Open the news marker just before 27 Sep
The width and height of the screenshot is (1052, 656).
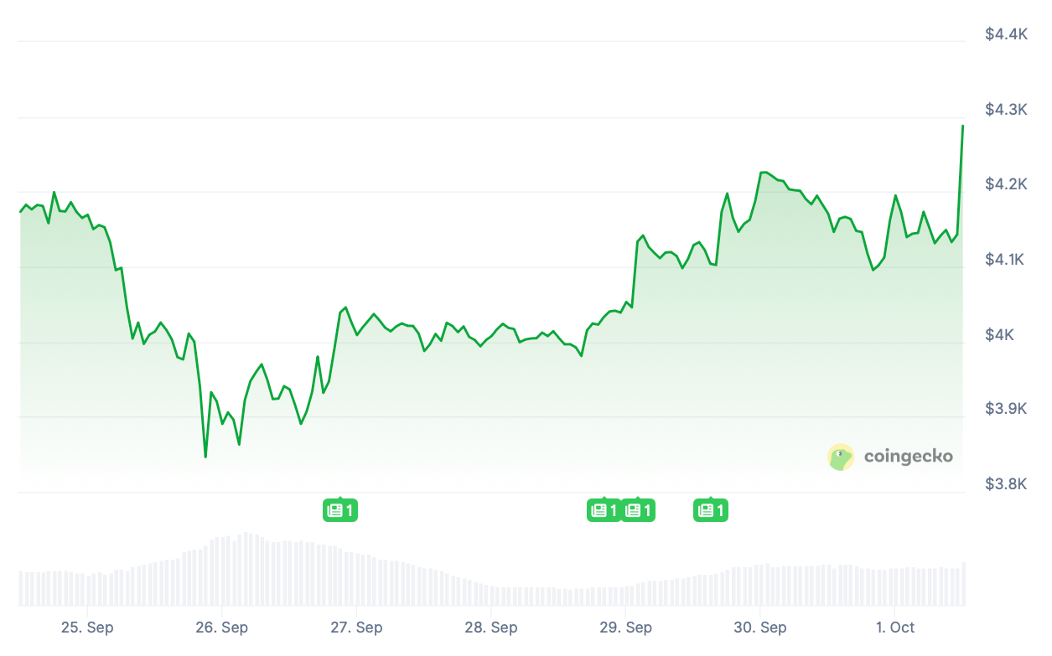pyautogui.click(x=340, y=509)
